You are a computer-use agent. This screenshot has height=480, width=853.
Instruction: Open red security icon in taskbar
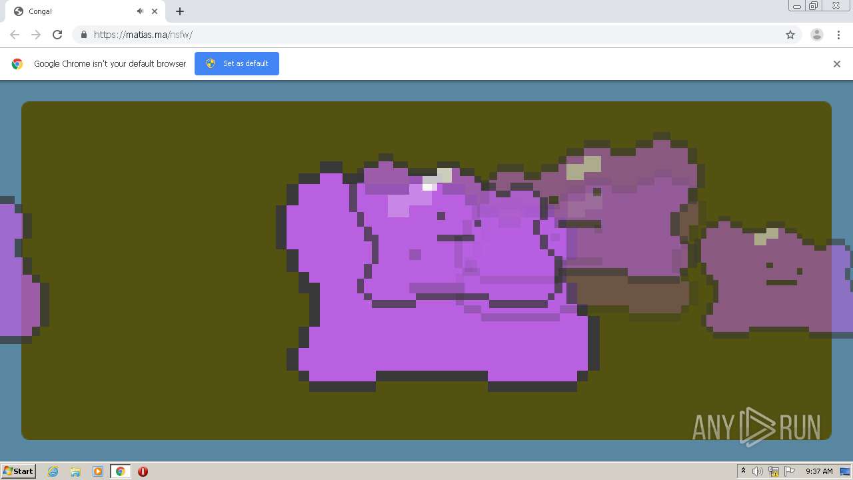[143, 471]
